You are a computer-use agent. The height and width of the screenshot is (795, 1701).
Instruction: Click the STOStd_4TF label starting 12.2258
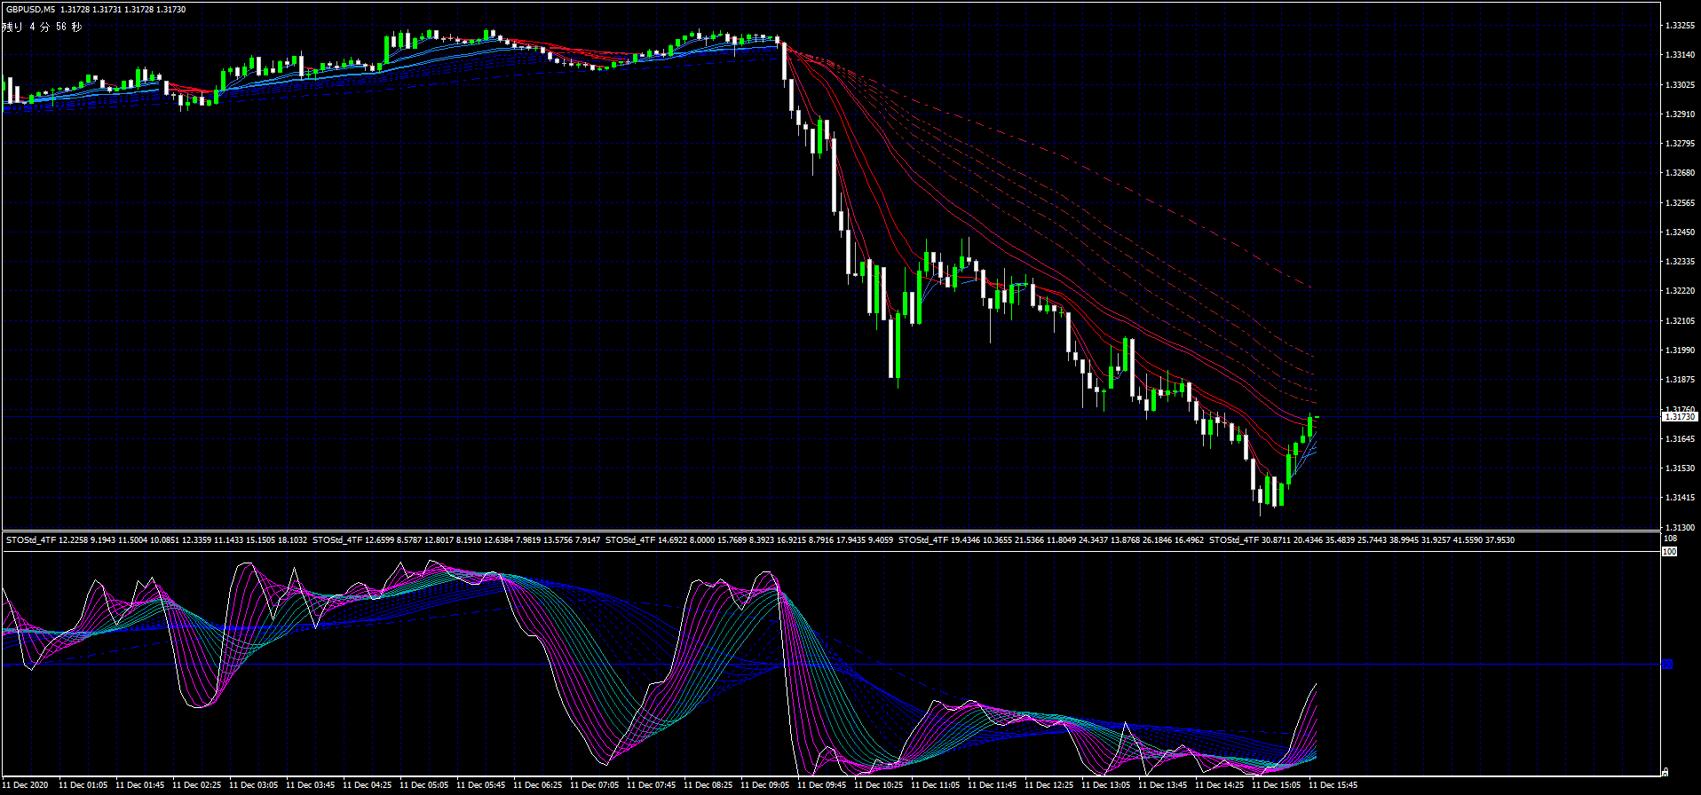click(156, 540)
